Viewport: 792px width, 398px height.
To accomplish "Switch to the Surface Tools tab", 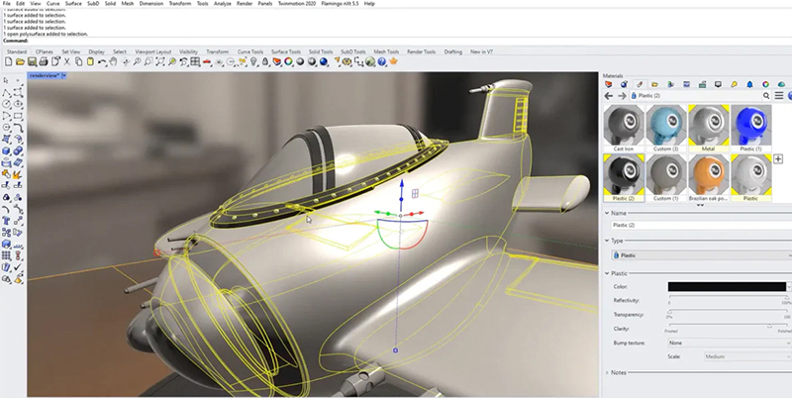I will tap(286, 51).
